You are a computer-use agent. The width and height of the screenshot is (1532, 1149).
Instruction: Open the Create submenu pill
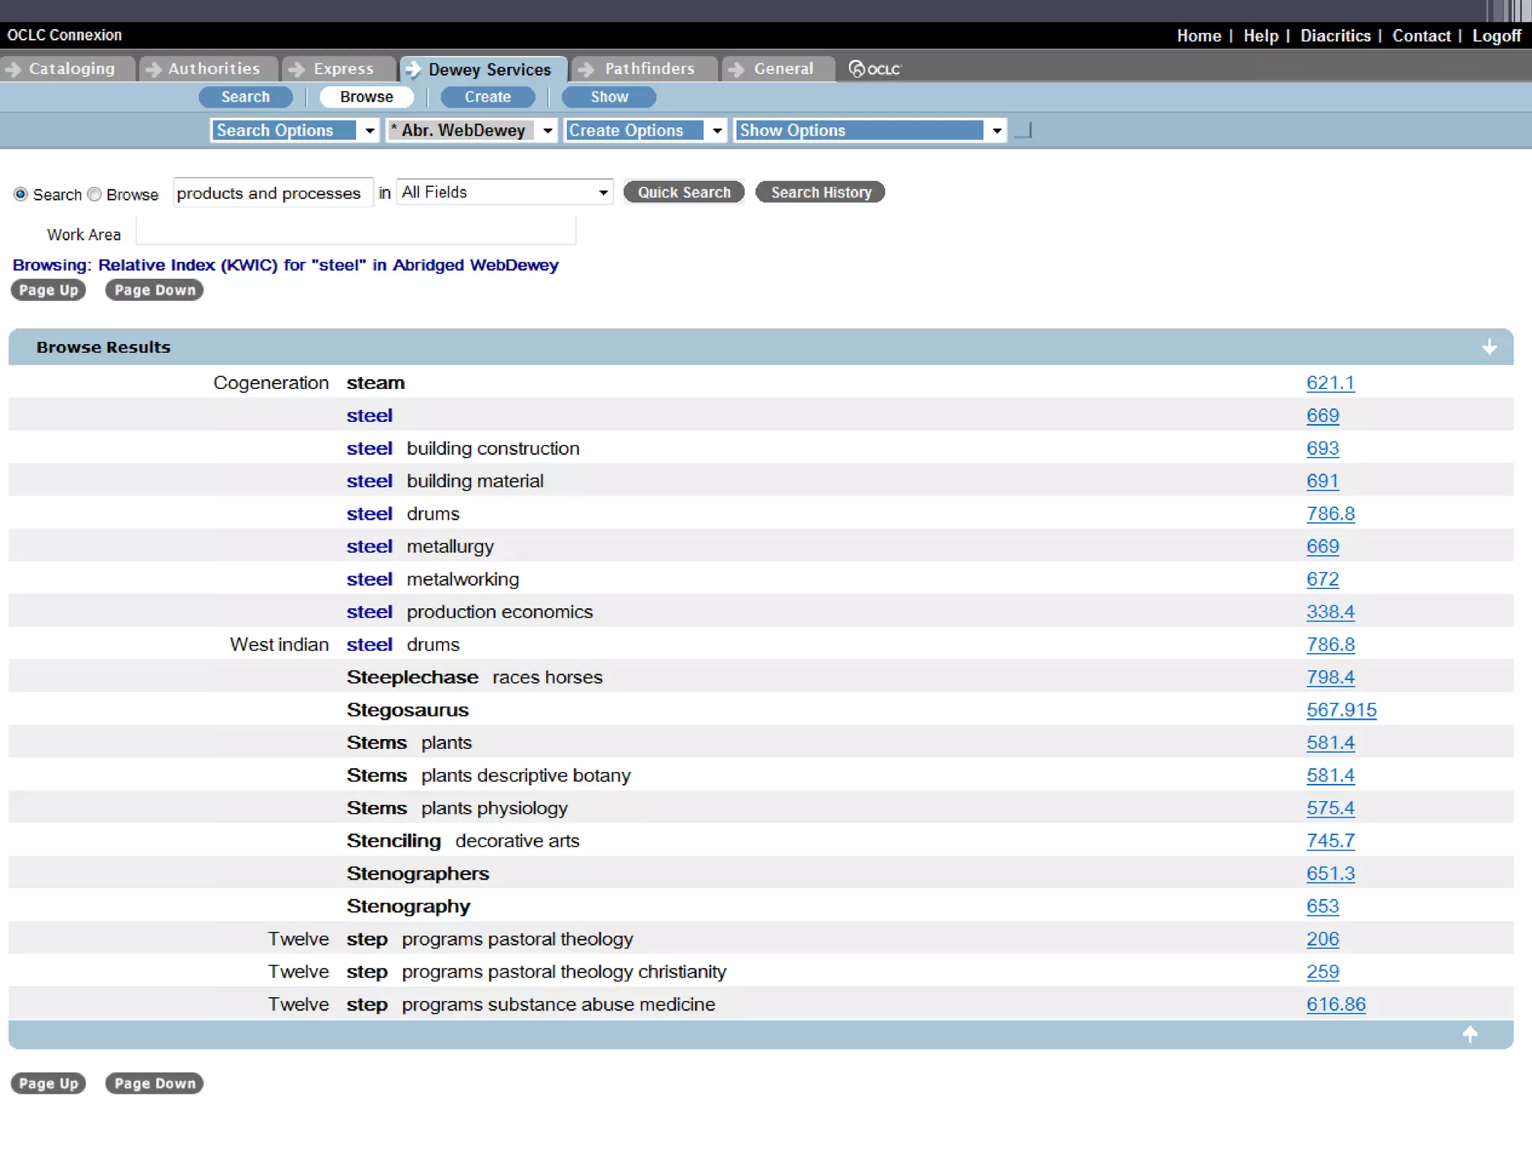pyautogui.click(x=487, y=96)
